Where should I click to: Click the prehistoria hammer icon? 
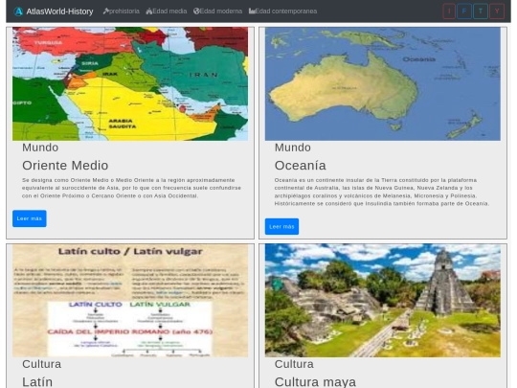[x=106, y=11]
